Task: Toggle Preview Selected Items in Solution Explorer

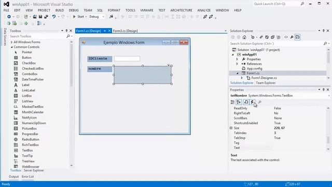Action: click(297, 37)
